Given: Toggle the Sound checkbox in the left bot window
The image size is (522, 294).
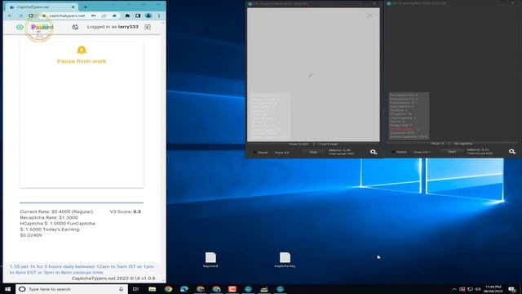Looking at the screenshot, I should pyautogui.click(x=254, y=153).
